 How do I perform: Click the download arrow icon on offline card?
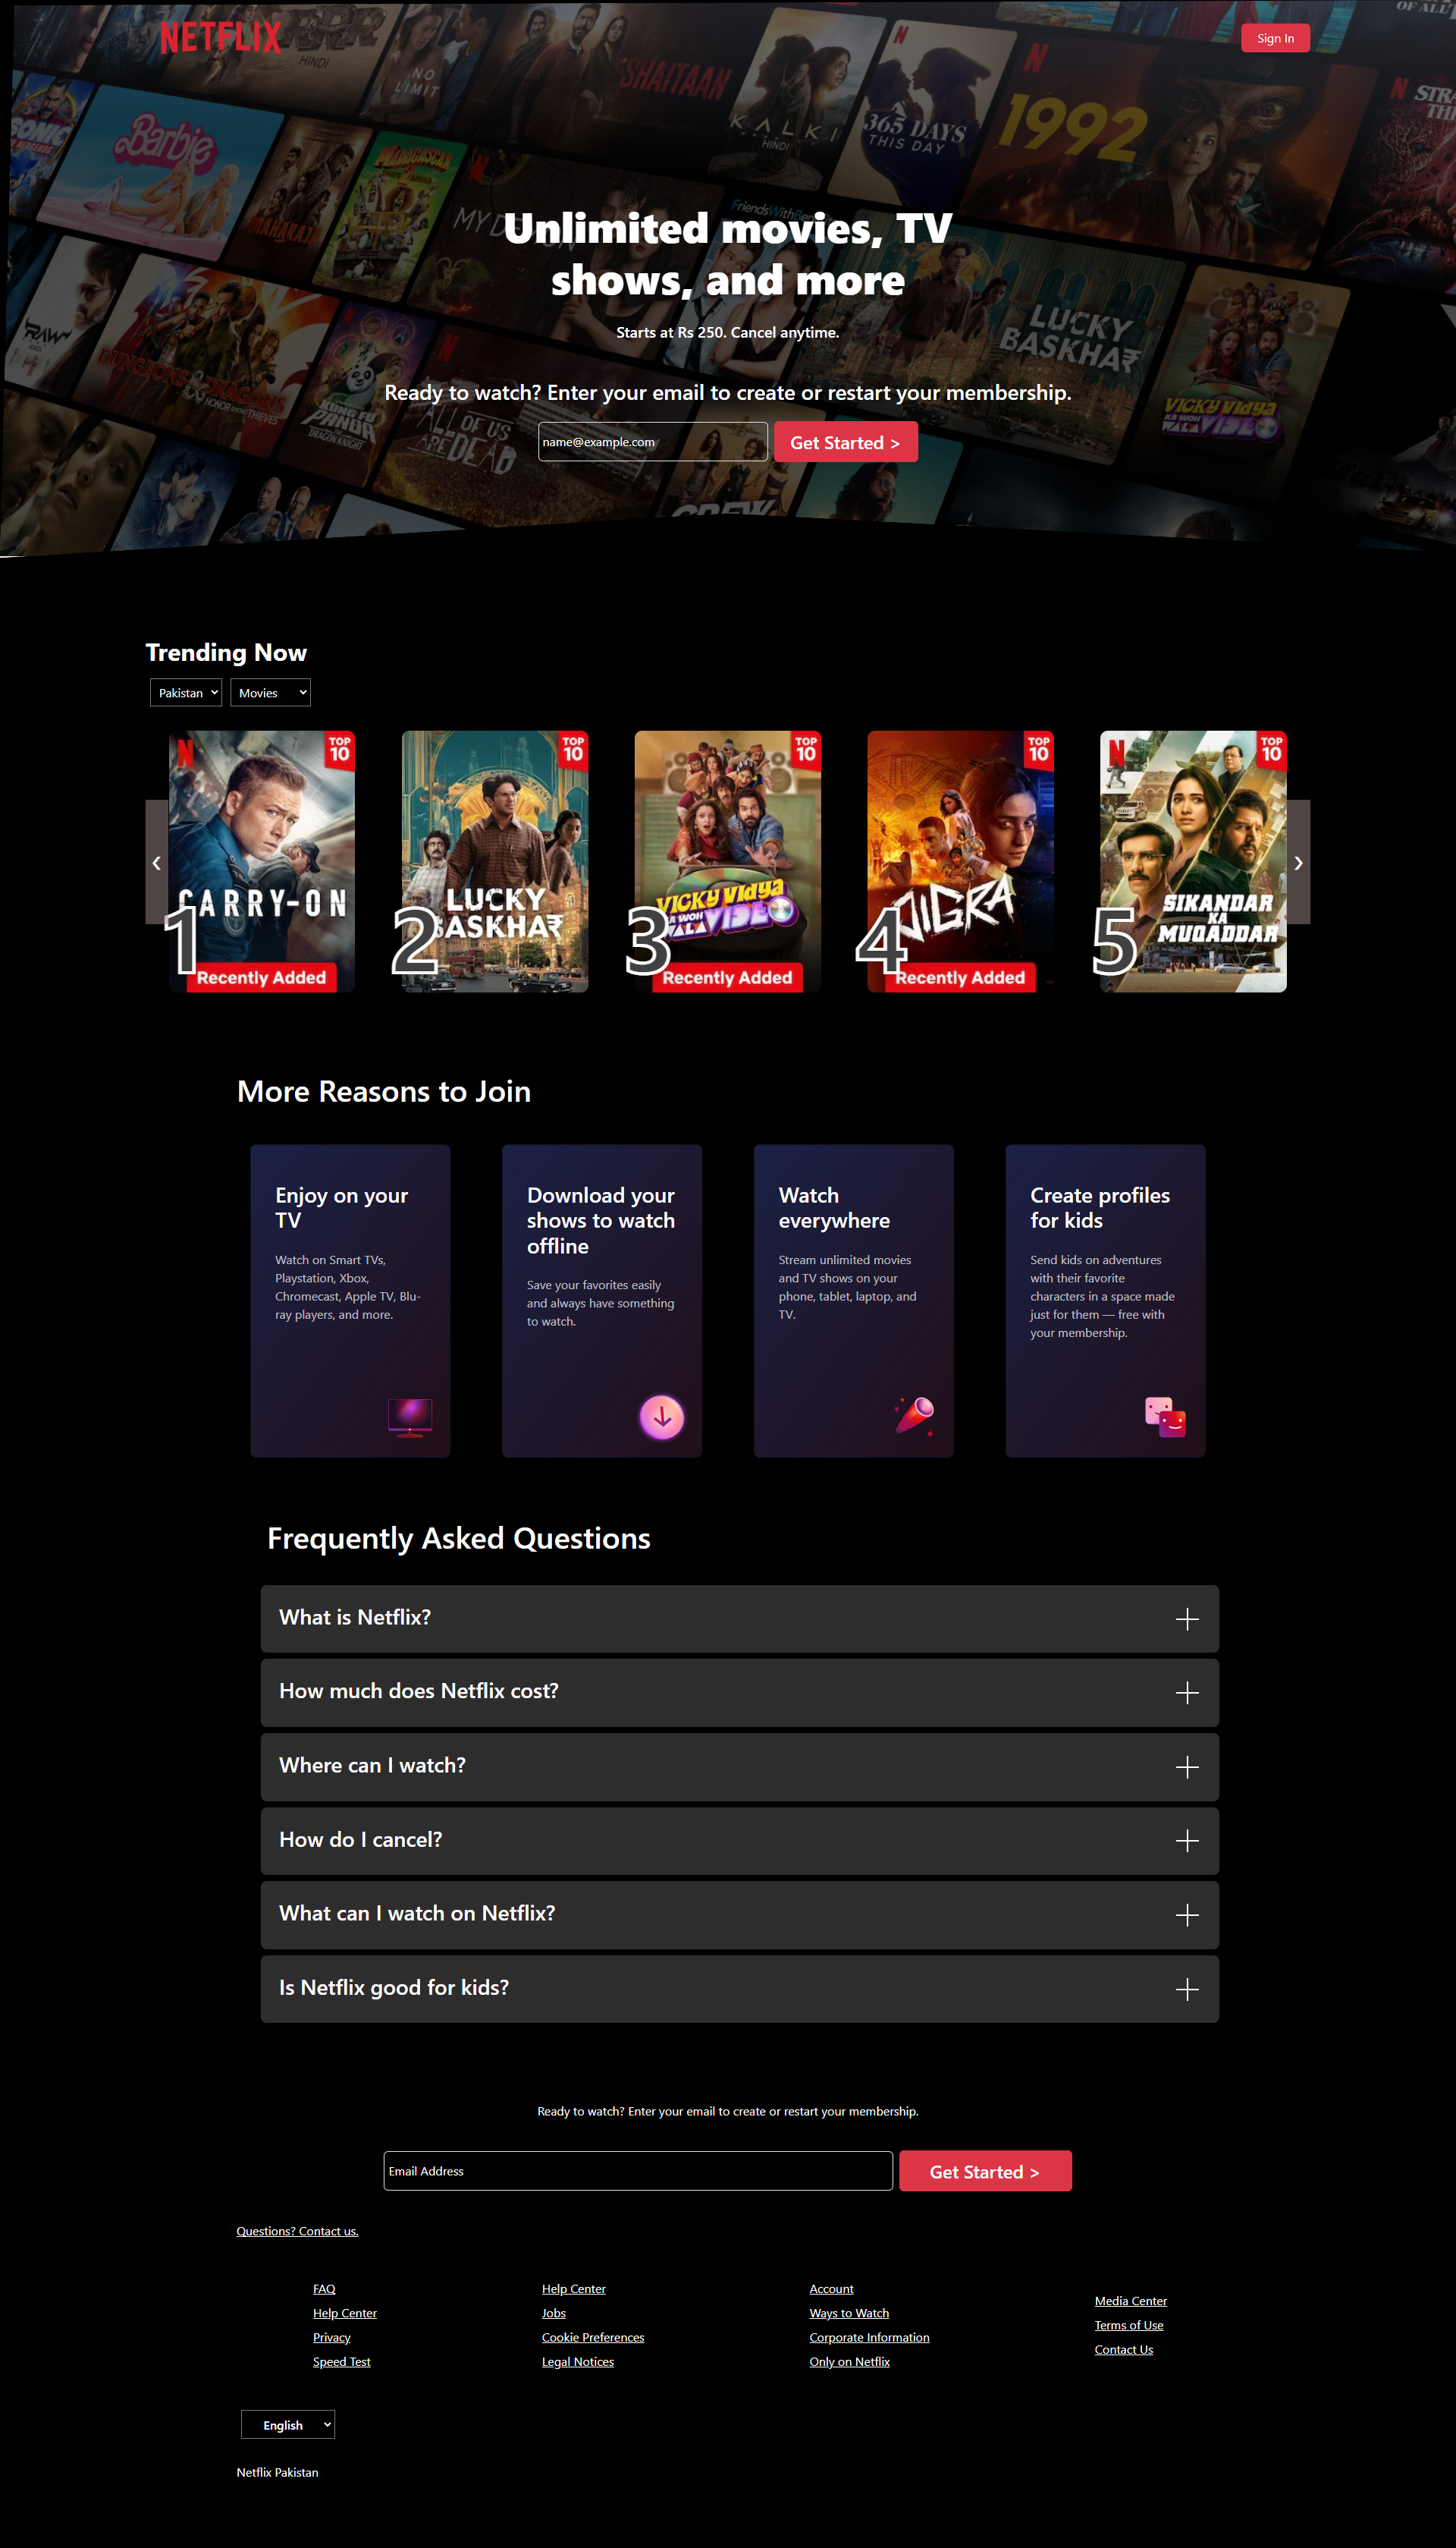tap(661, 1417)
